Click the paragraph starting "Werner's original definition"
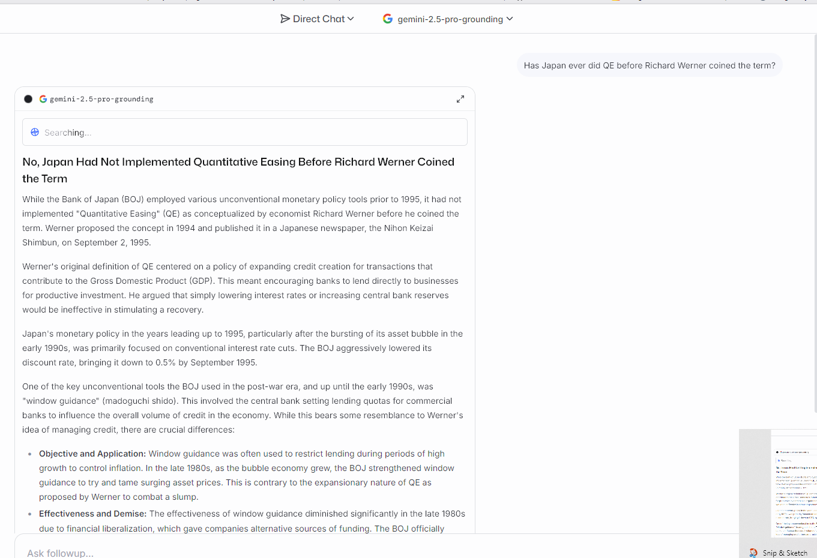 240,288
